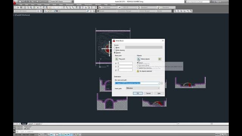
Task: Click the Layer Previous icon
Action: [91, 11]
